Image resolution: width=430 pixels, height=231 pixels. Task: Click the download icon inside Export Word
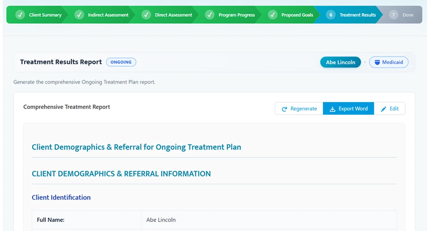pos(332,109)
